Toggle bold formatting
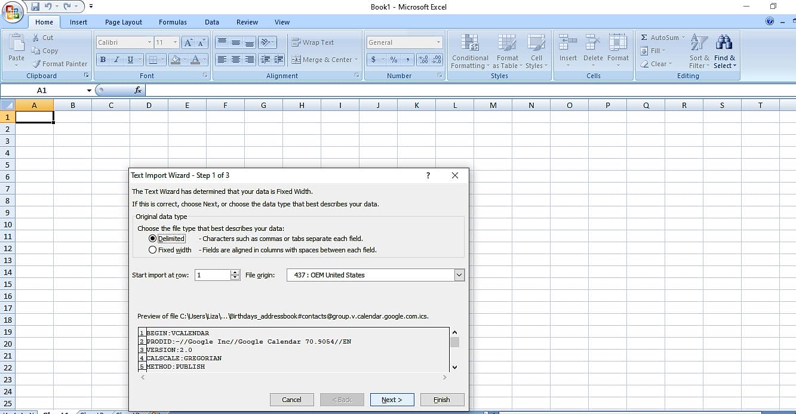796x414 pixels. (x=102, y=59)
